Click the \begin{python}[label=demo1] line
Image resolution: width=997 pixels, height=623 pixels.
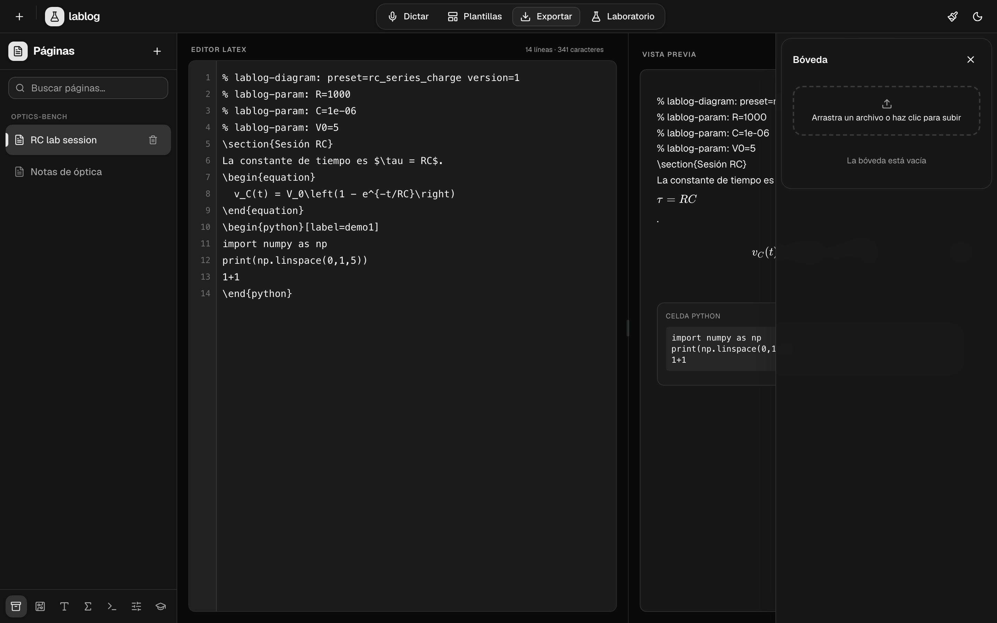pos(300,227)
